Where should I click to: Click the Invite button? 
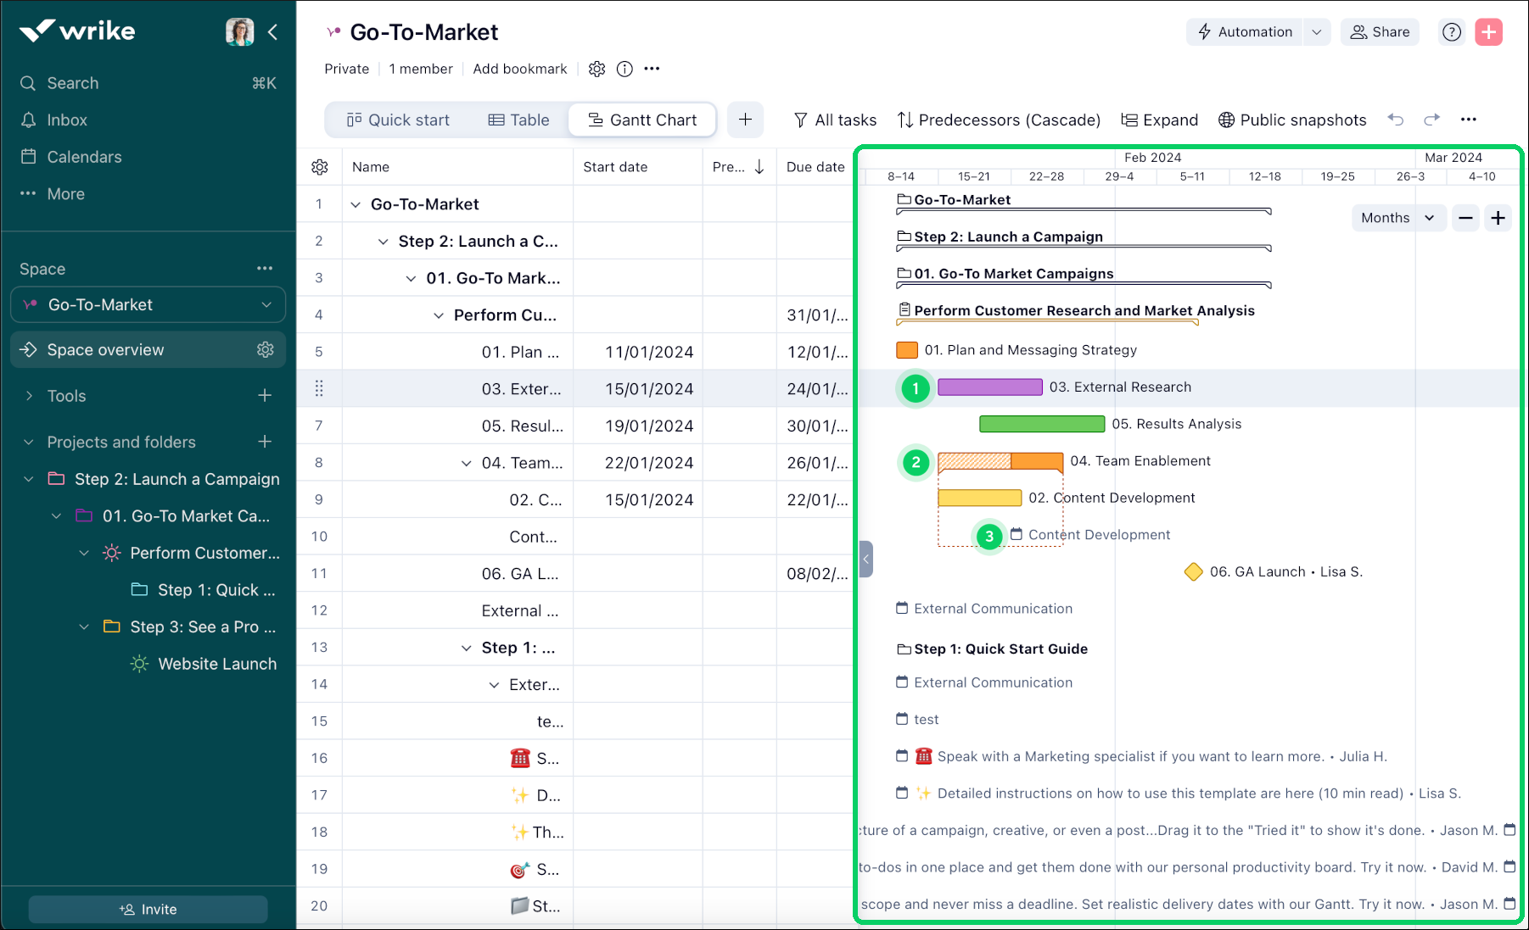pyautogui.click(x=148, y=909)
